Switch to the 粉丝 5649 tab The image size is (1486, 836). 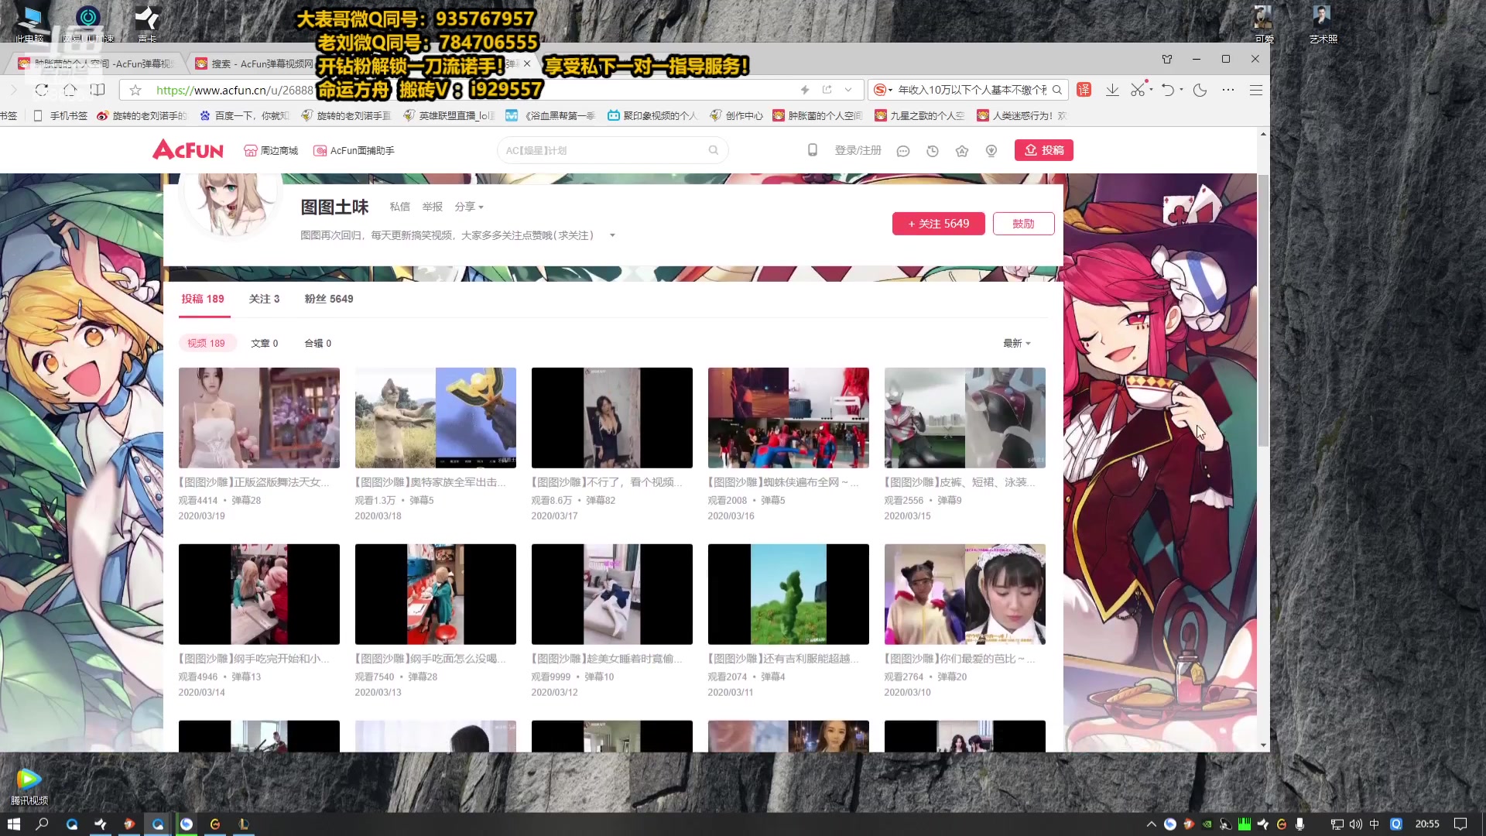(329, 299)
